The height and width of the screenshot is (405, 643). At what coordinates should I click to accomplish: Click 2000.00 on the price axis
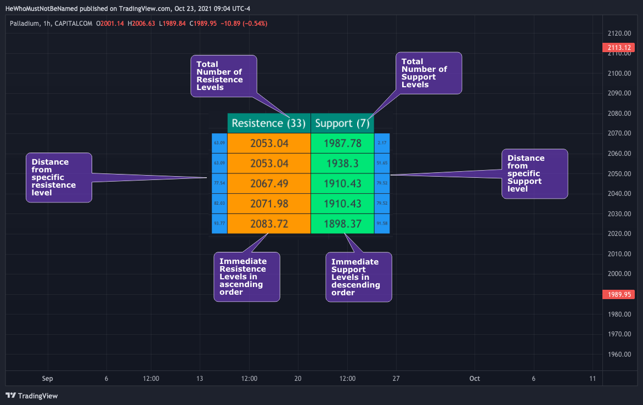pyautogui.click(x=619, y=274)
